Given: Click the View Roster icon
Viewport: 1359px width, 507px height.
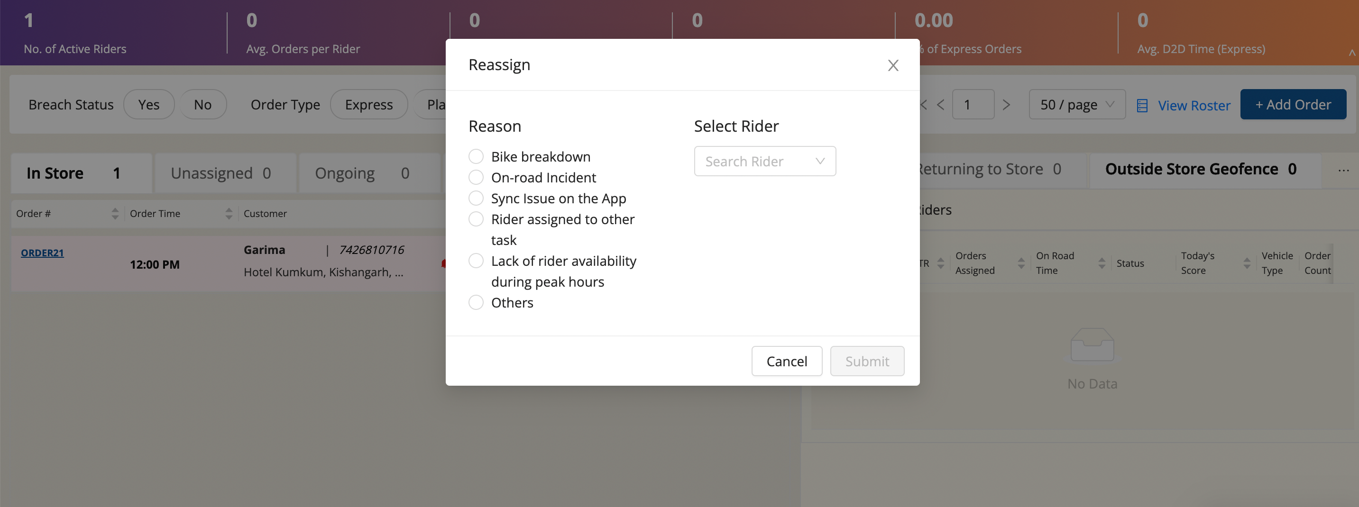Looking at the screenshot, I should tap(1142, 105).
